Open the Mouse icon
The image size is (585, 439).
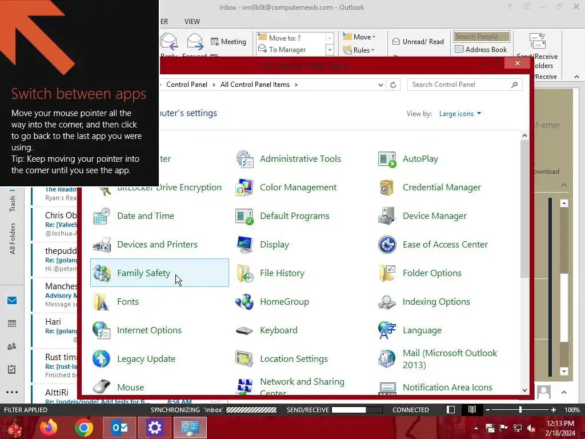click(102, 387)
